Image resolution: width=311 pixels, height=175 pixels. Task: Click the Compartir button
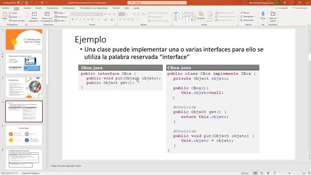(x=282, y=8)
